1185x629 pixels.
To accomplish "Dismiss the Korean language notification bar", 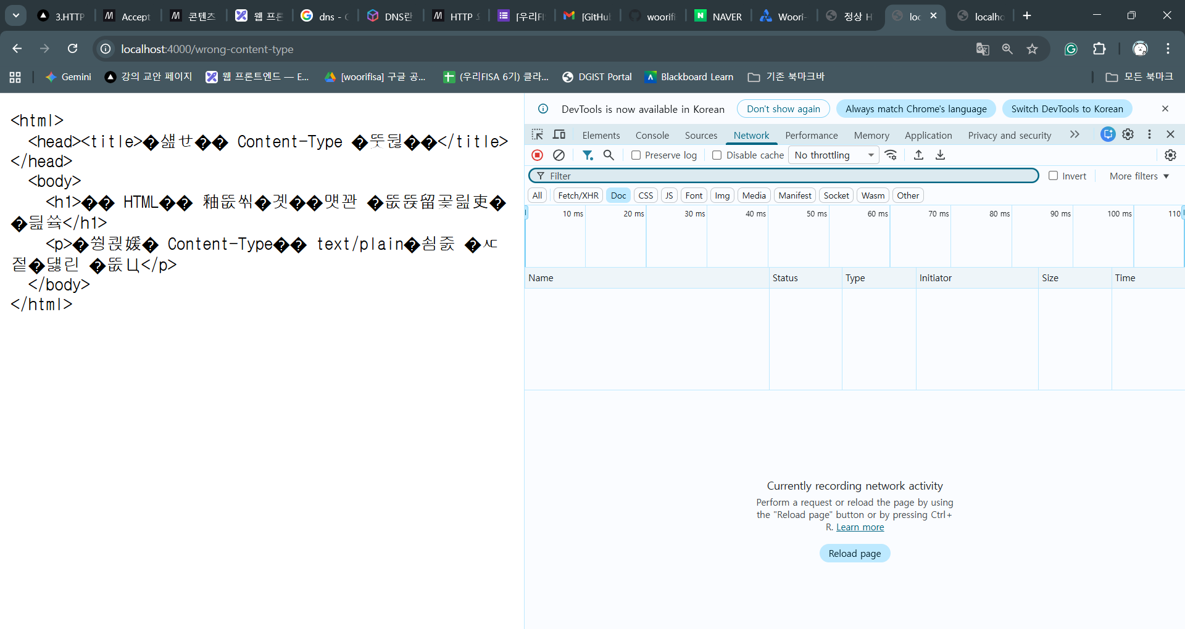I will click(1165, 109).
